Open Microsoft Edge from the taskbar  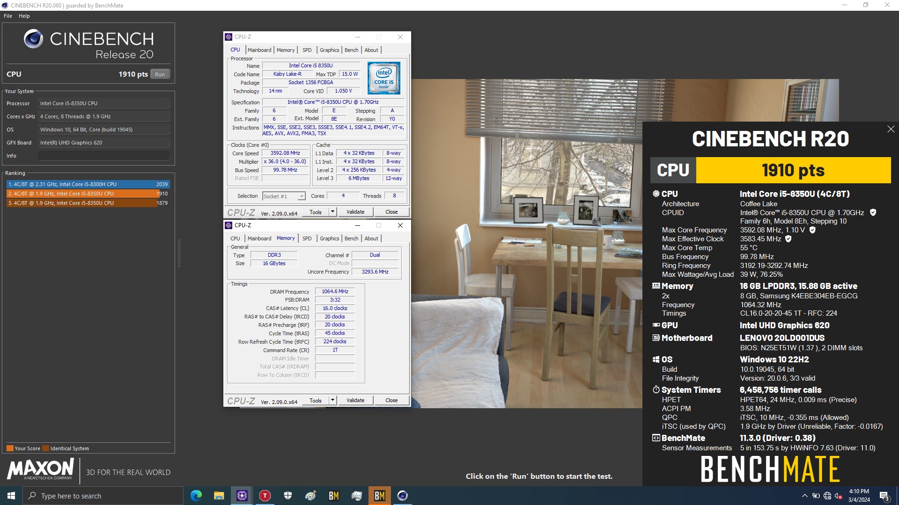click(x=196, y=496)
